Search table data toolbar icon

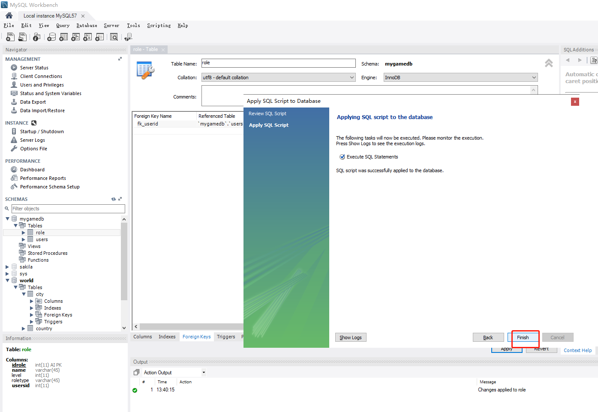click(114, 37)
